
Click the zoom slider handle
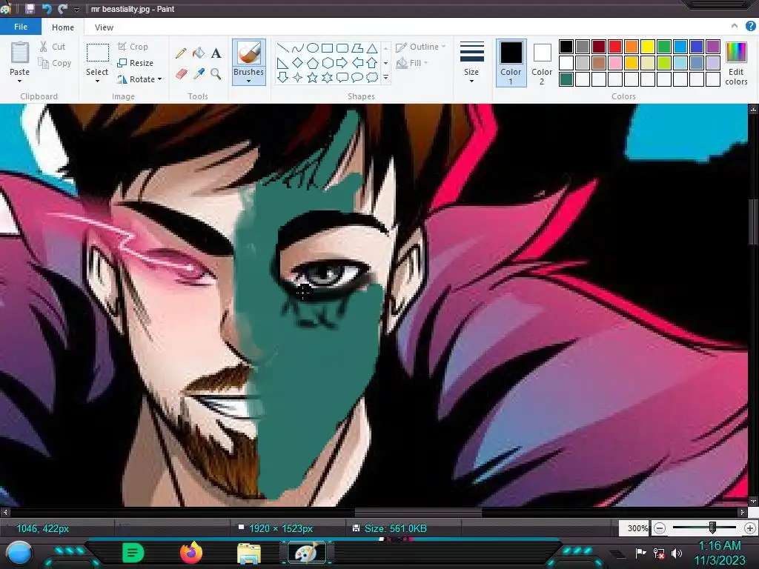click(712, 528)
